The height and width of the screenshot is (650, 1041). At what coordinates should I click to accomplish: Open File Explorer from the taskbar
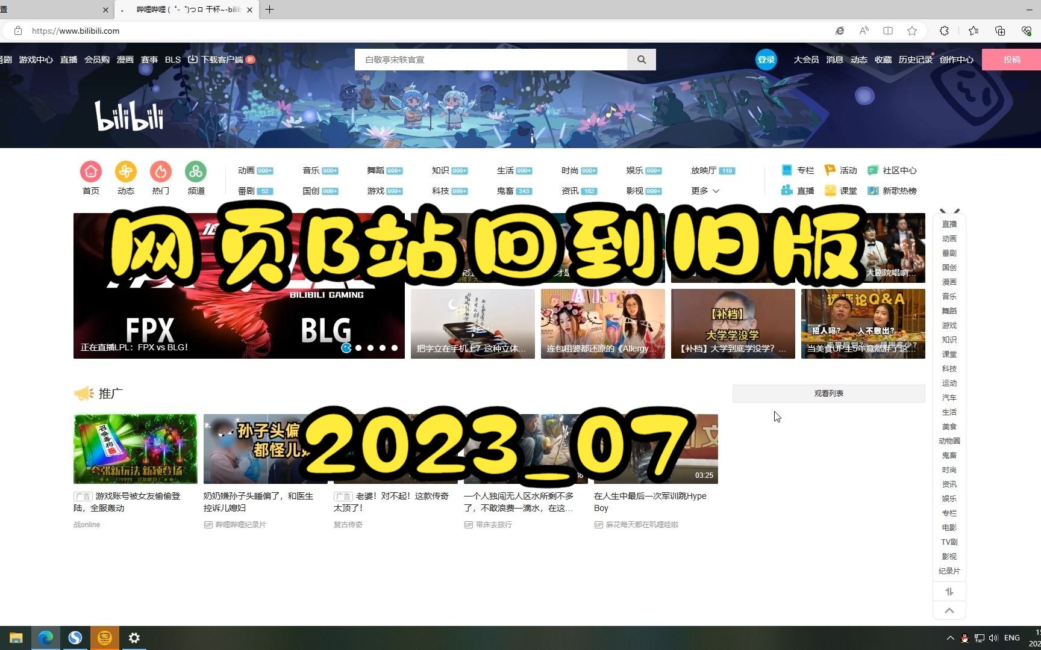pyautogui.click(x=16, y=638)
